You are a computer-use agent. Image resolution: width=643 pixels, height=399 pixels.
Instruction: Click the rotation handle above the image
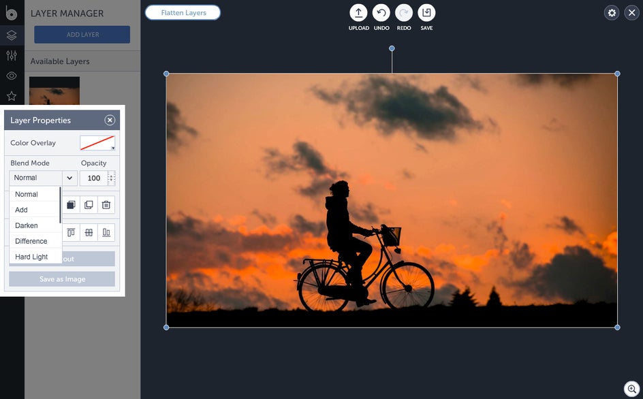click(x=392, y=48)
